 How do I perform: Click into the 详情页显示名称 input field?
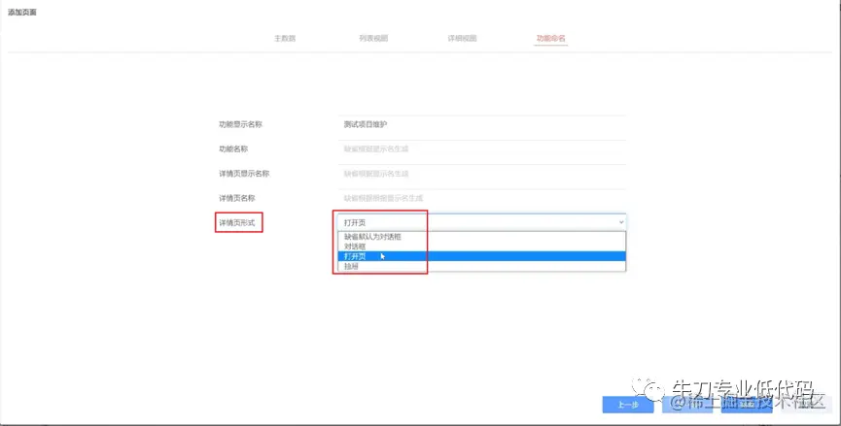click(481, 174)
